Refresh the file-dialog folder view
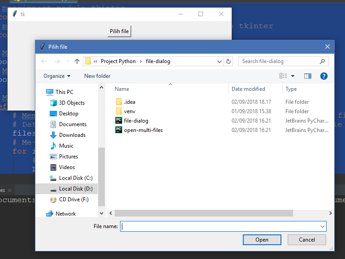345x259 pixels. click(229, 62)
